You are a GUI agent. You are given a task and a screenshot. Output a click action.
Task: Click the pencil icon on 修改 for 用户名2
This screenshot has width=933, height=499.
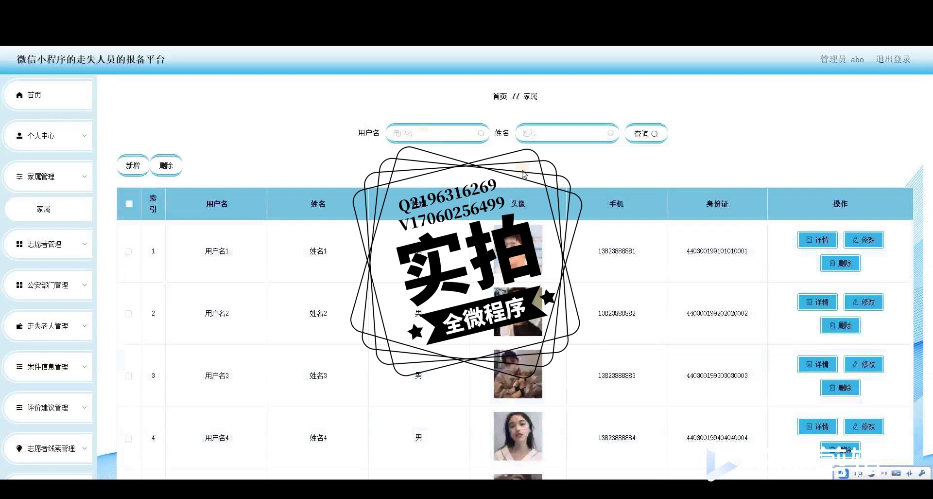pos(855,302)
